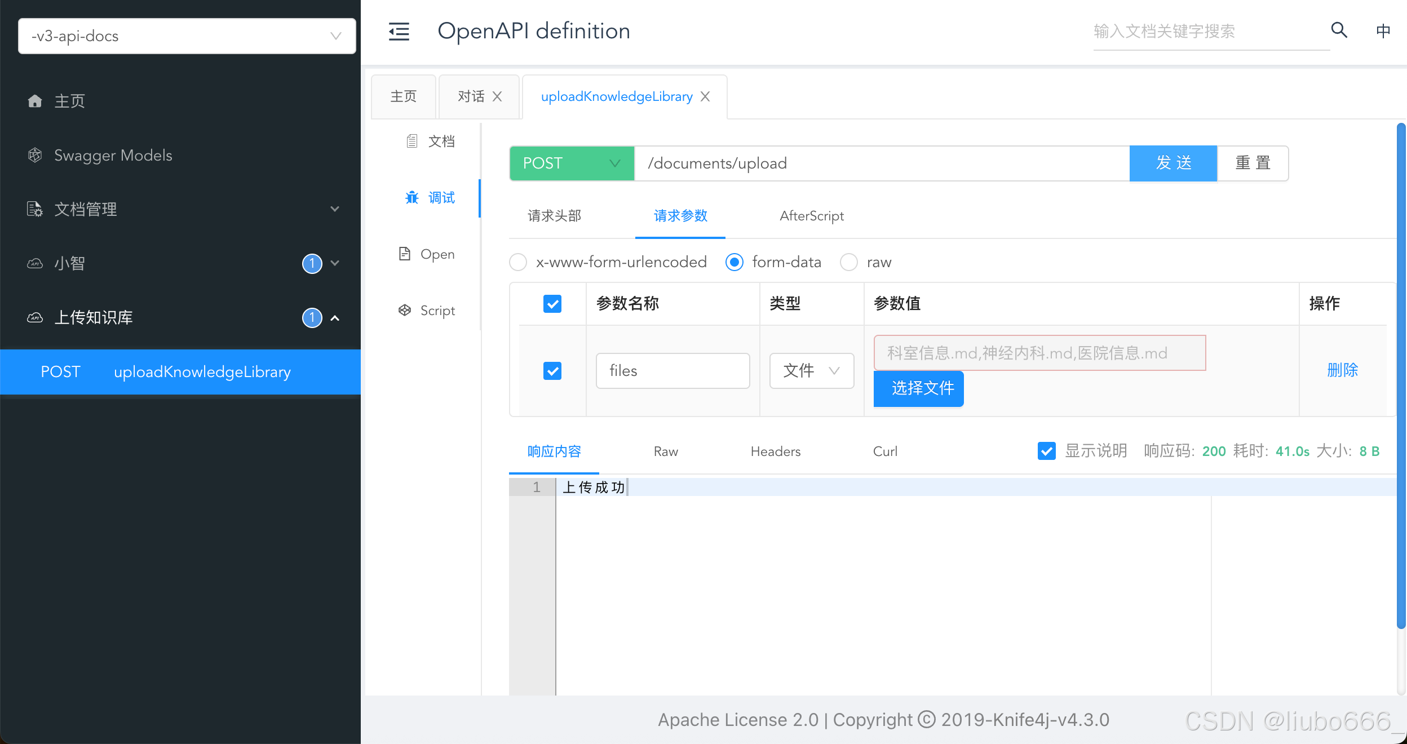The image size is (1407, 744).
Task: Click the bug icon for 调试
Action: coord(412,197)
